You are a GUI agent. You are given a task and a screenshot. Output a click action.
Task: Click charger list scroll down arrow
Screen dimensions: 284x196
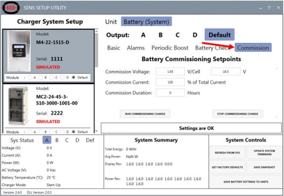[x=97, y=131]
